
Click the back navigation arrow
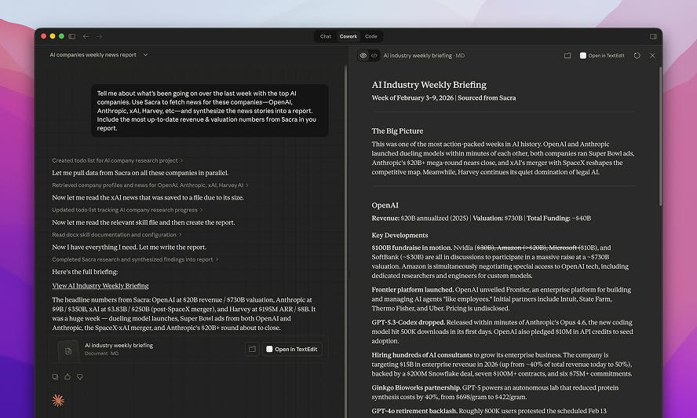[86, 36]
